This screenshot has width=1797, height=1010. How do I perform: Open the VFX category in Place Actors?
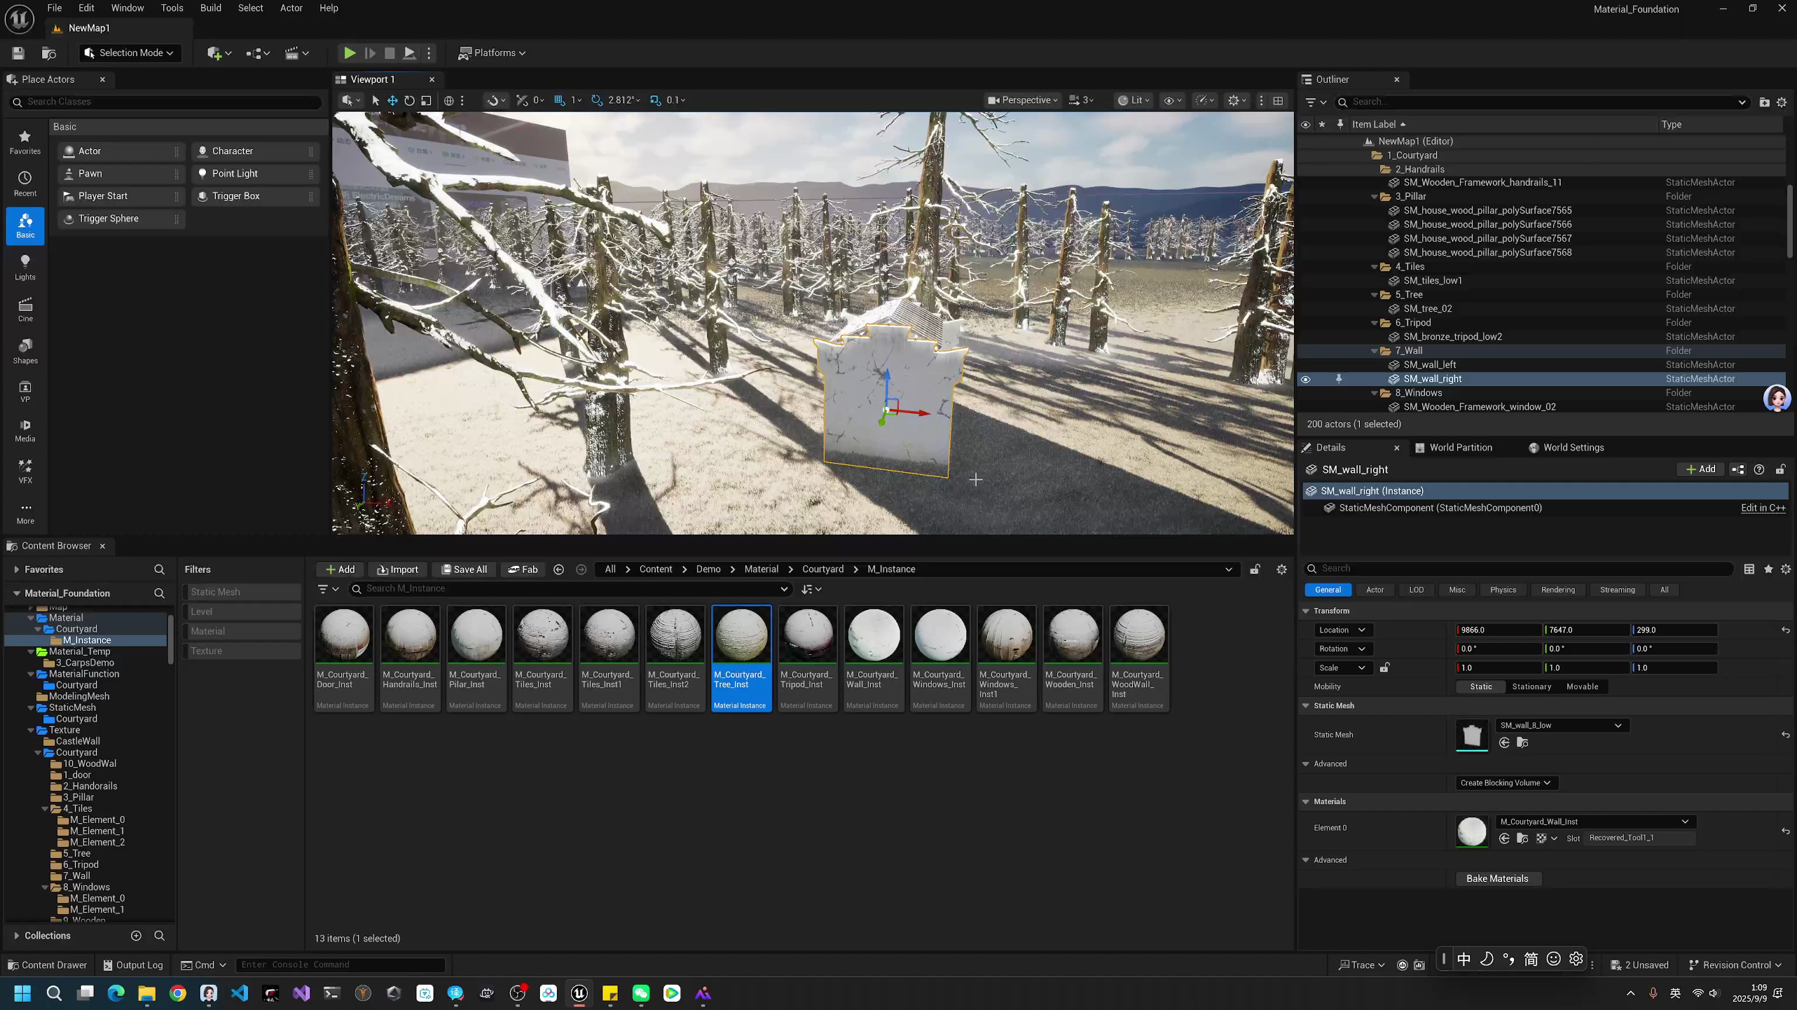[25, 471]
